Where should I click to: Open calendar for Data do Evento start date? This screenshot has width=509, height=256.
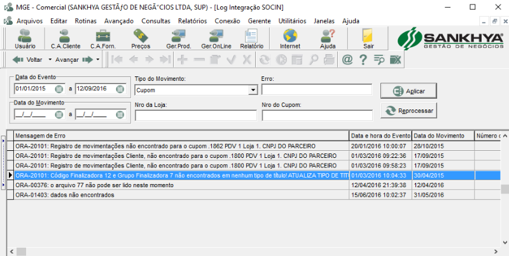pos(59,89)
